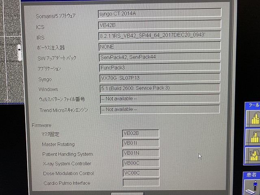260x195 pixels.
Task: Click the Syngo VX70G SL07P13 field
Action: point(160,78)
